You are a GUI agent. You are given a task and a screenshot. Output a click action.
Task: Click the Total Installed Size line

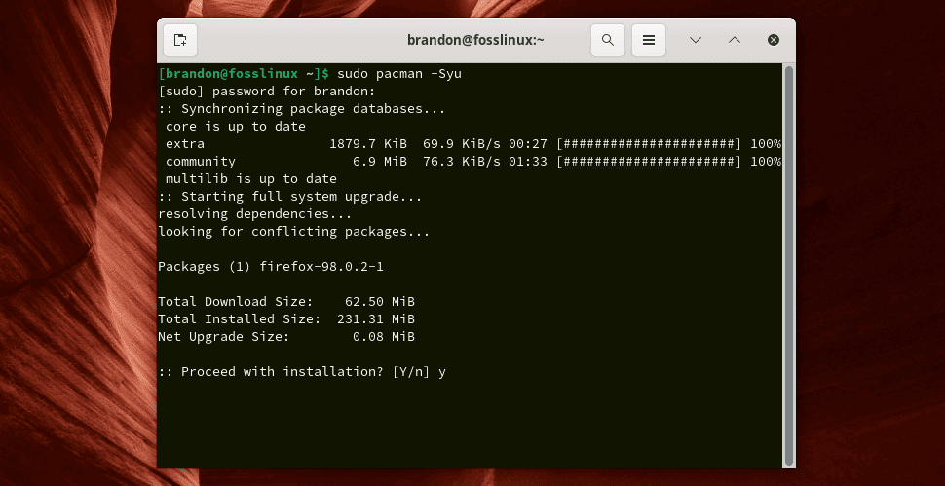[x=286, y=319]
